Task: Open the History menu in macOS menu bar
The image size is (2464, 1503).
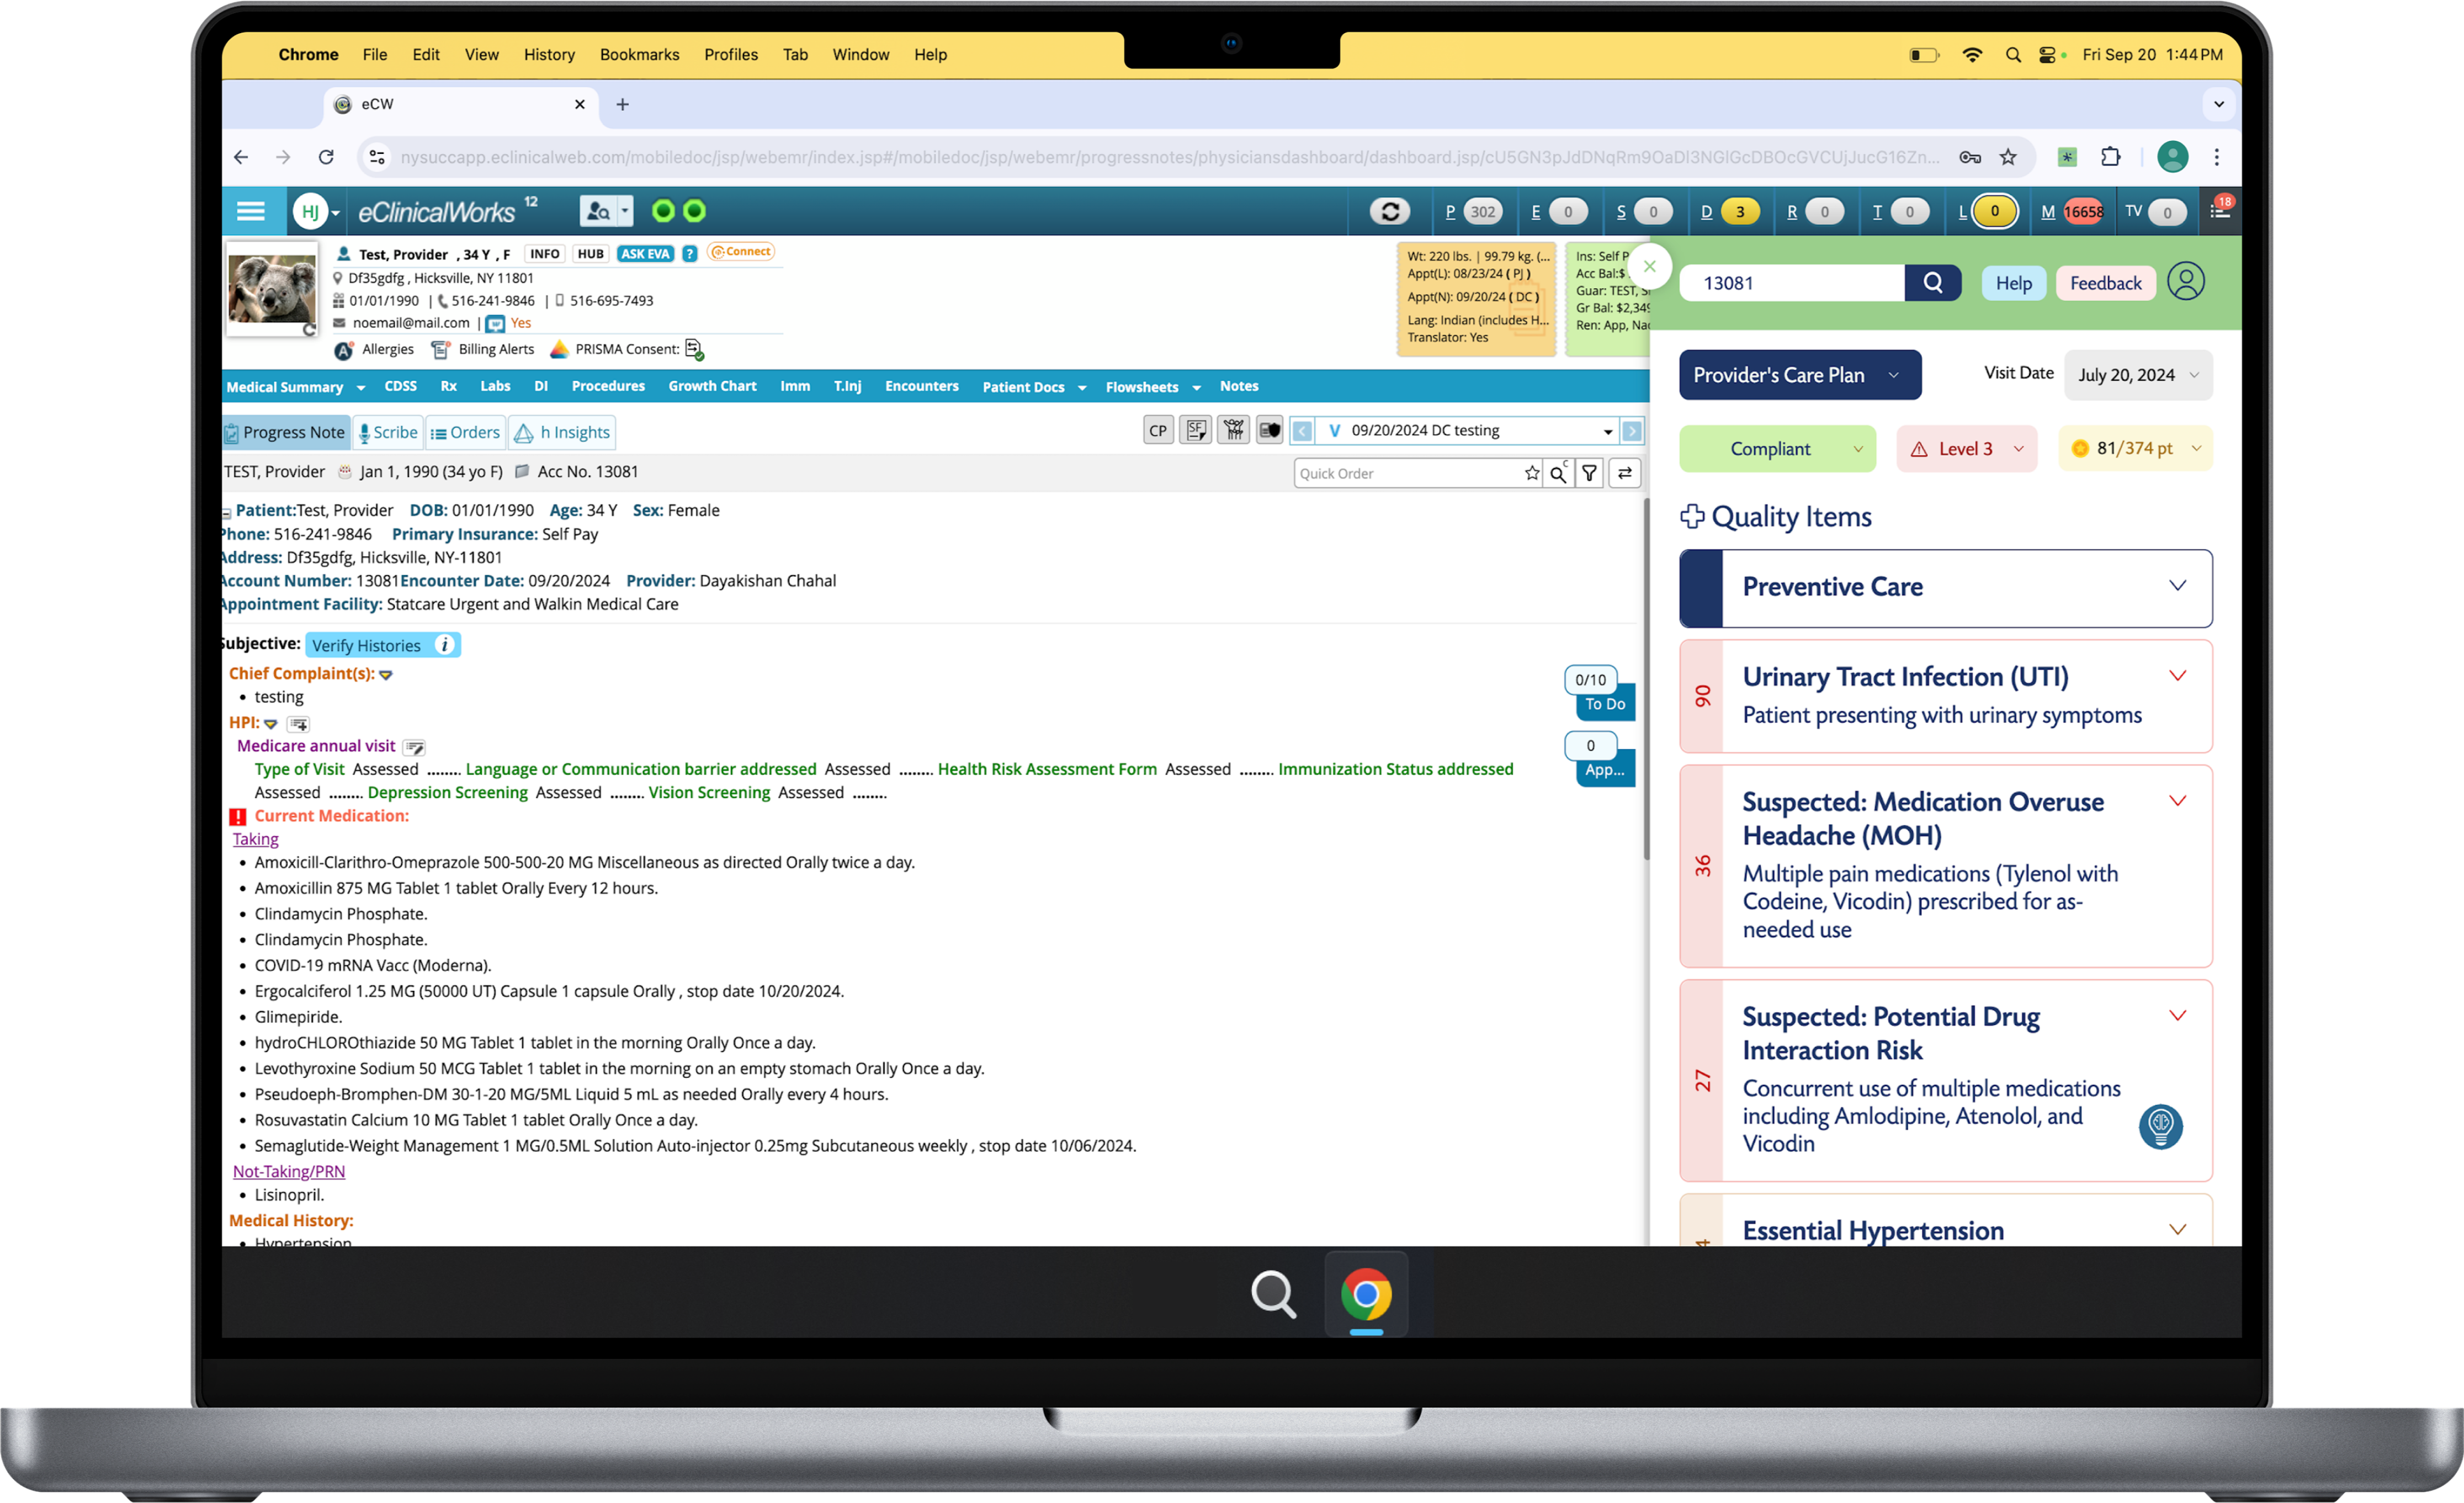Action: point(549,54)
